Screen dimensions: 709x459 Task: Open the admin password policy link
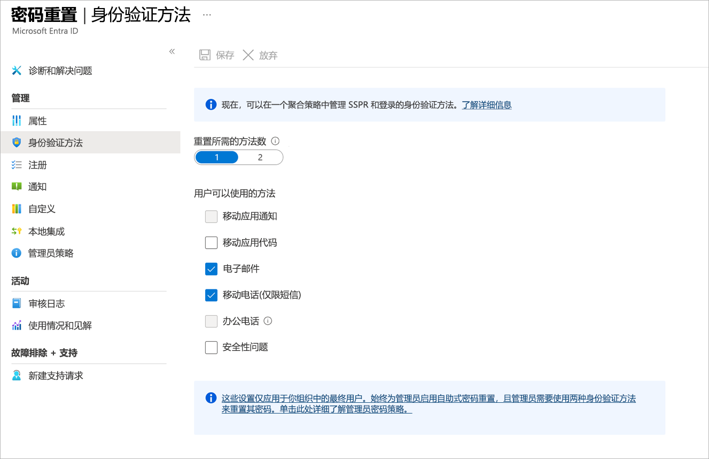point(428,404)
